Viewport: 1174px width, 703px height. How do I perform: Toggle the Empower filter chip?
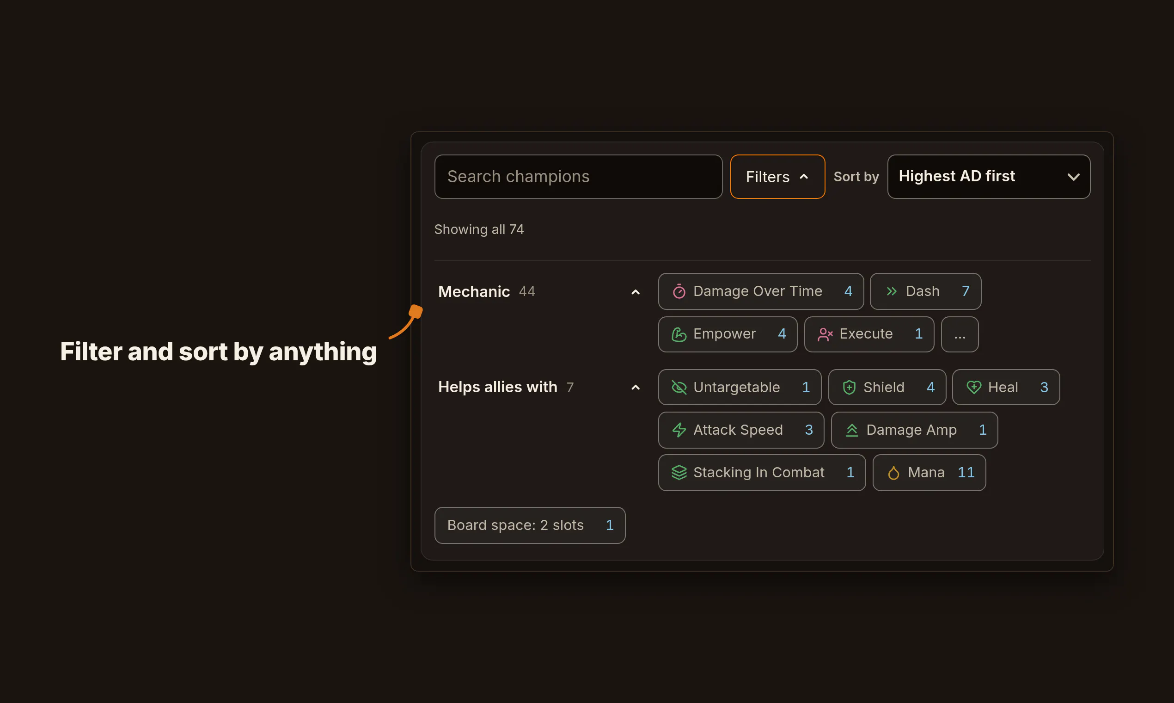pos(728,334)
